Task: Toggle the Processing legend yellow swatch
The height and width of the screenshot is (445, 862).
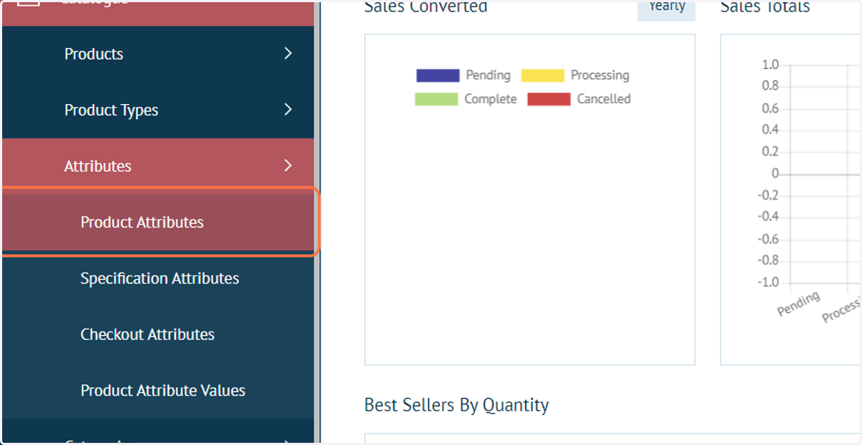Action: pyautogui.click(x=543, y=75)
